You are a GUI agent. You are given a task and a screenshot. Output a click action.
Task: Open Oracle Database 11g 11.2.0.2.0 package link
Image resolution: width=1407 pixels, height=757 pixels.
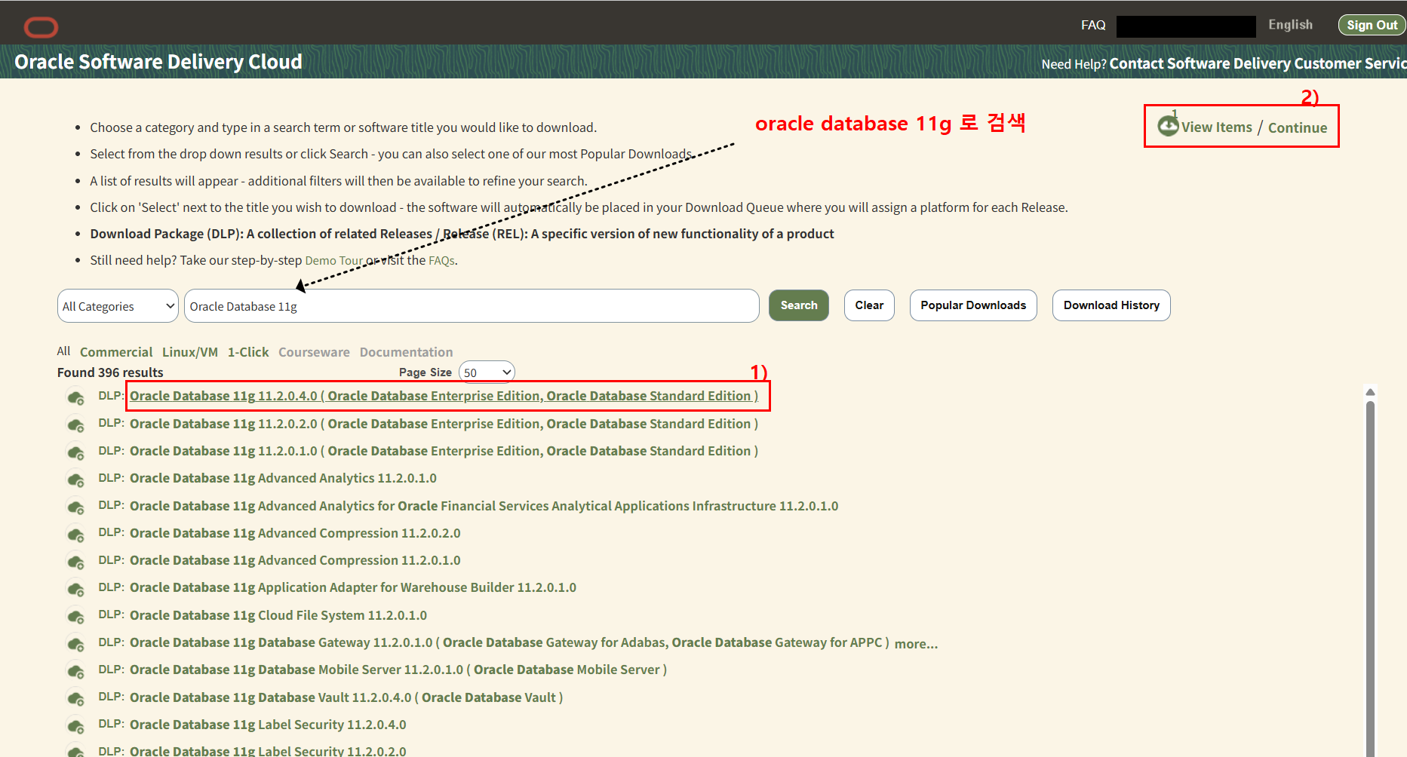pos(444,424)
